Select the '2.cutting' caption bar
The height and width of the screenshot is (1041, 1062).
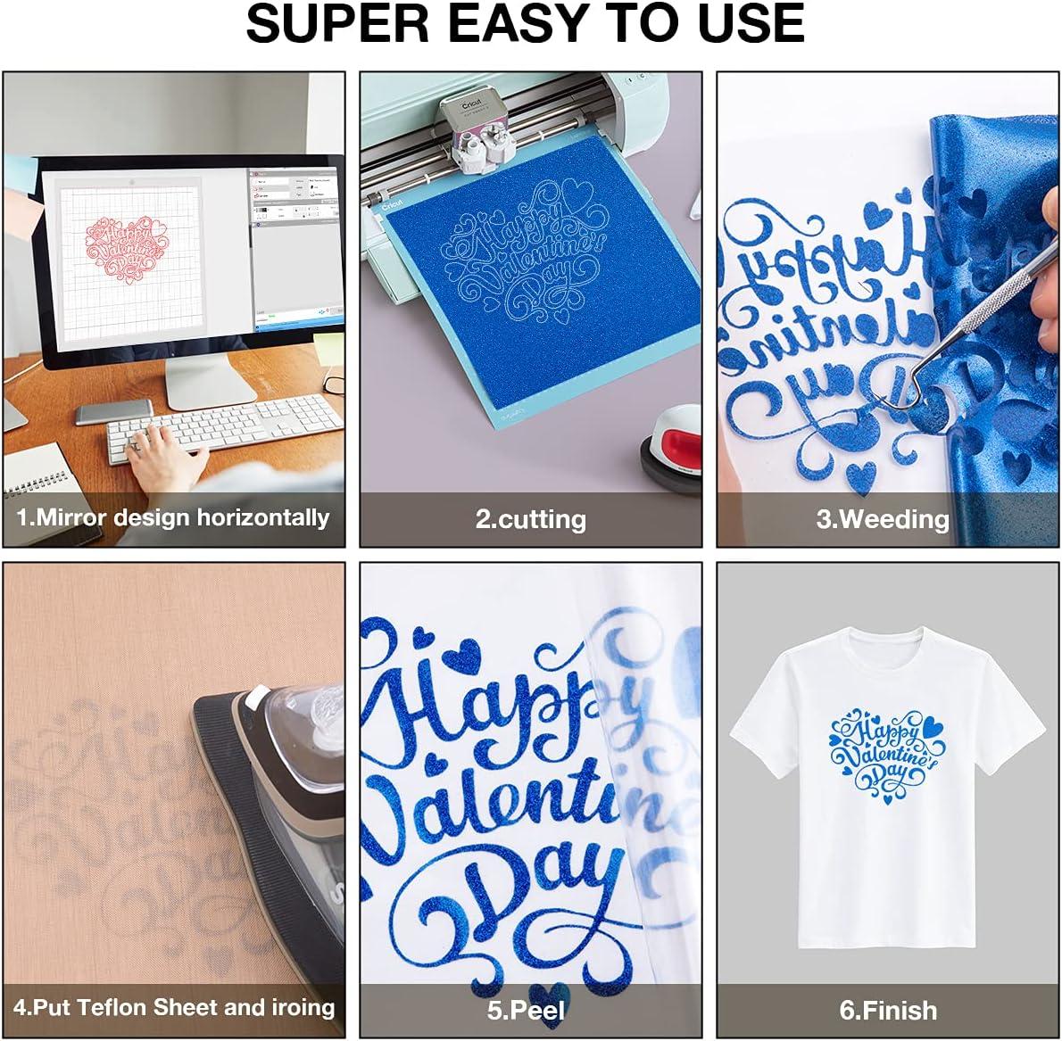pos(531,519)
